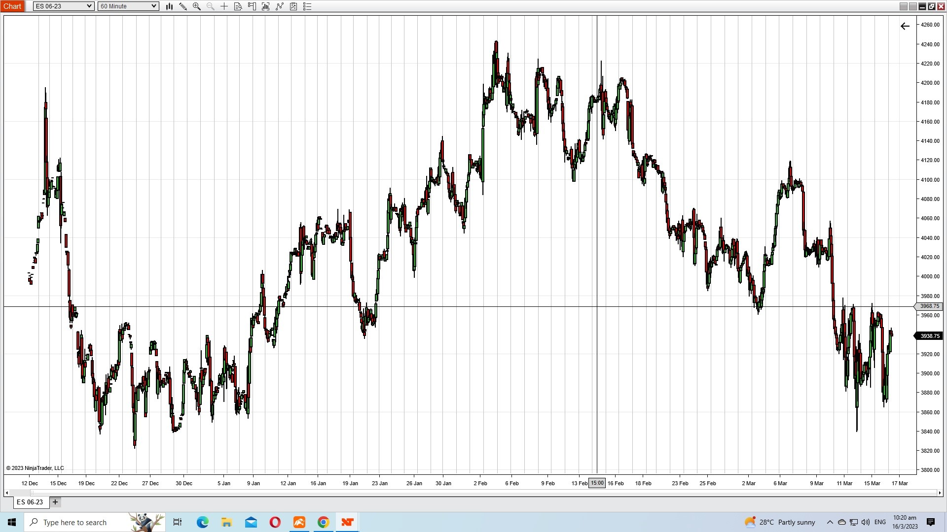
Task: Open the Indicators bar-chart icon
Action: (265, 6)
